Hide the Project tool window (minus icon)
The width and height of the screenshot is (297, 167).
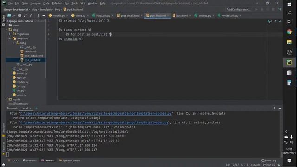tap(44, 15)
